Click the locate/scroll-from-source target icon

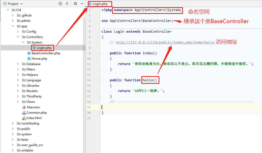(60, 4)
